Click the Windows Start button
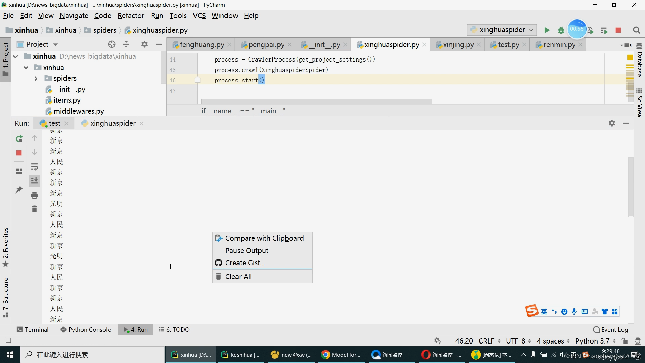The width and height of the screenshot is (645, 363). point(10,355)
